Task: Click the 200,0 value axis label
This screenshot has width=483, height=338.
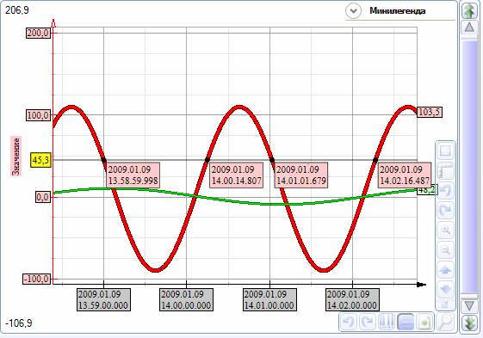Action: [x=38, y=33]
